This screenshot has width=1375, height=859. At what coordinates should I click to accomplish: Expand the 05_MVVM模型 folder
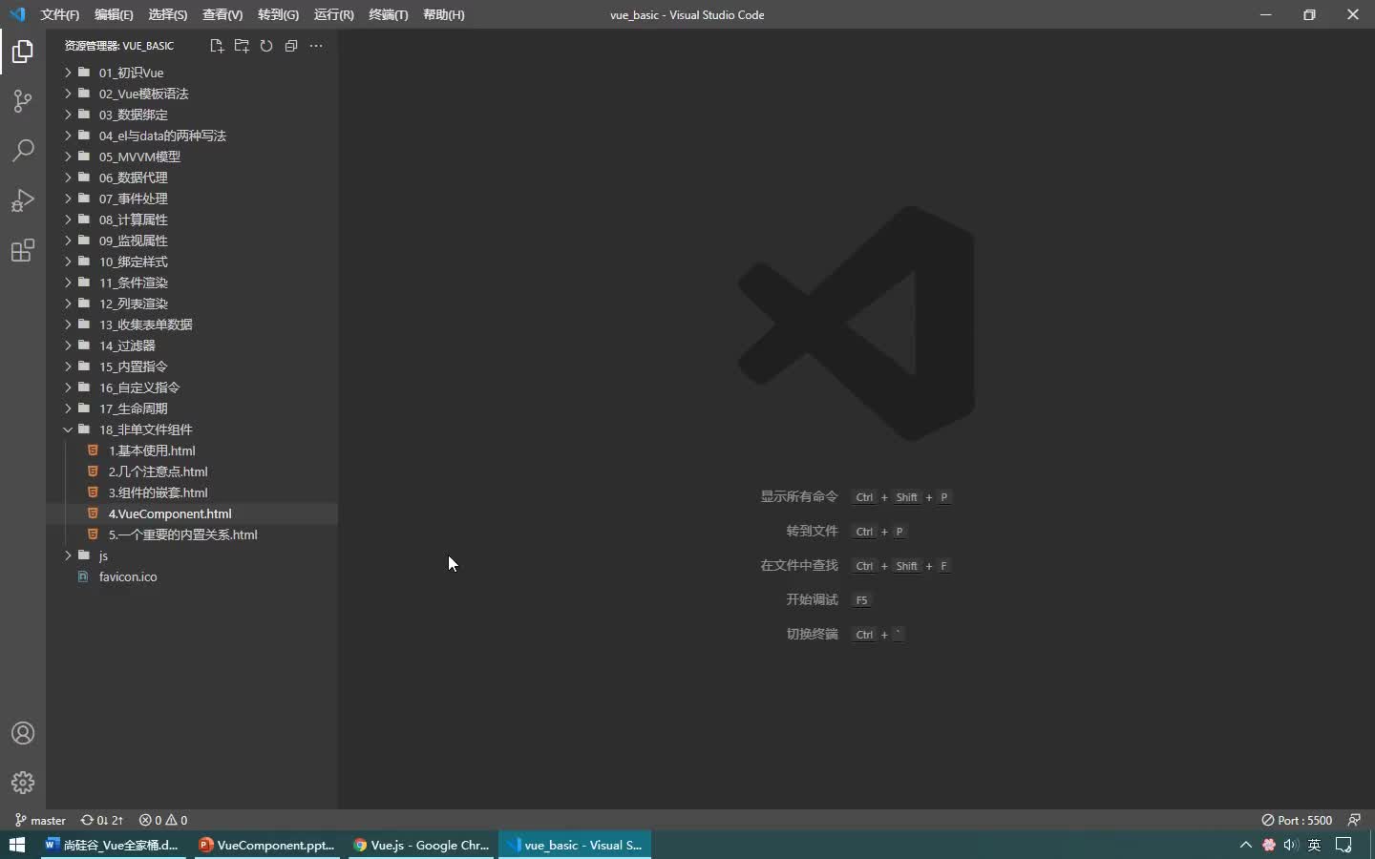point(192,157)
